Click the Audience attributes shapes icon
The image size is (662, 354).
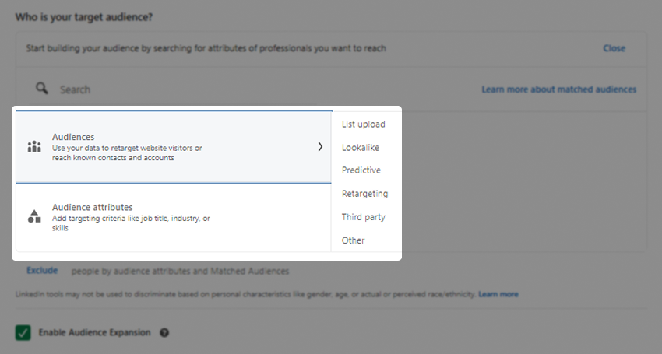click(34, 216)
